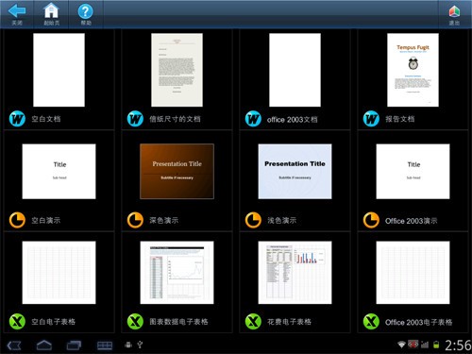Open the Tempus Fugit report thumbnail

413,70
